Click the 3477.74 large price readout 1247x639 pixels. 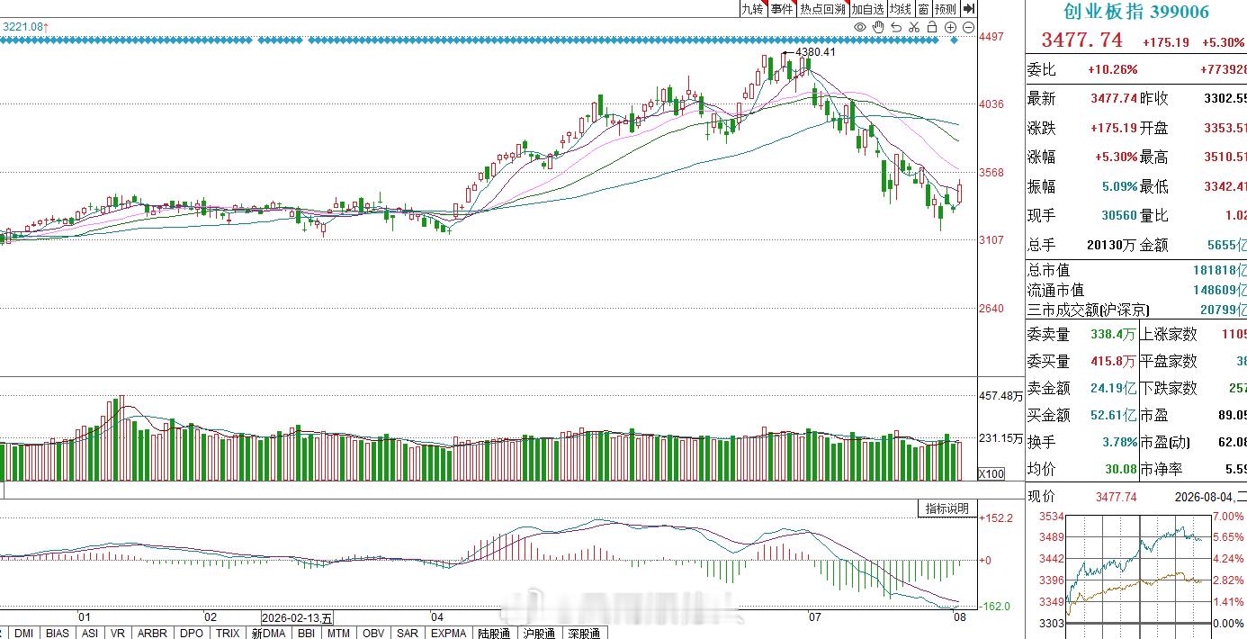coord(1081,40)
